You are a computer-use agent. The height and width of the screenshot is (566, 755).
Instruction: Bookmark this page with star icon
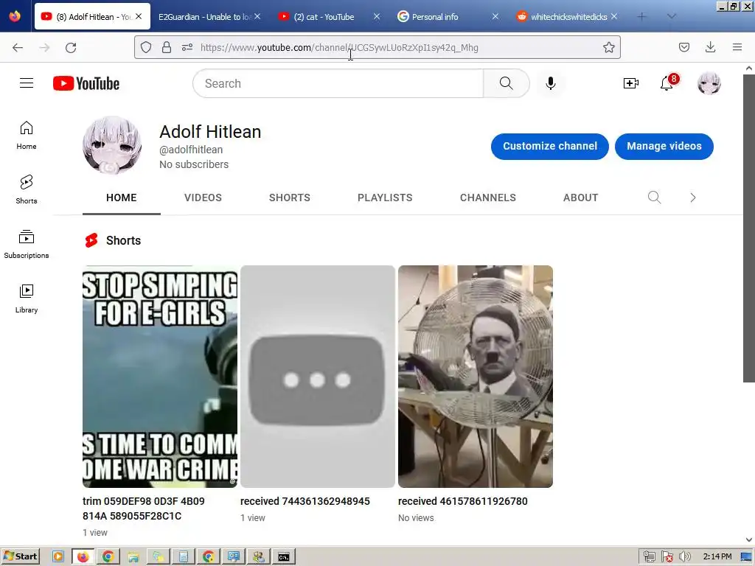click(x=608, y=47)
